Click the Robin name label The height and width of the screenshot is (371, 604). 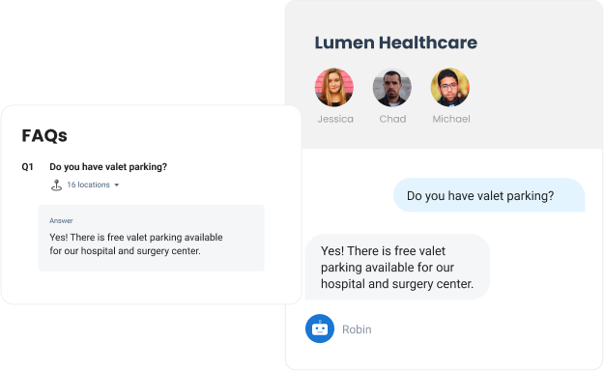tap(357, 329)
